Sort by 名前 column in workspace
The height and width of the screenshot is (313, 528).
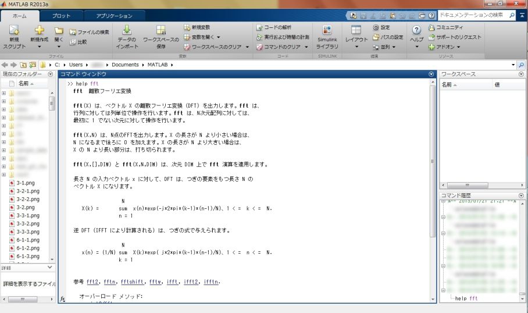tap(449, 85)
